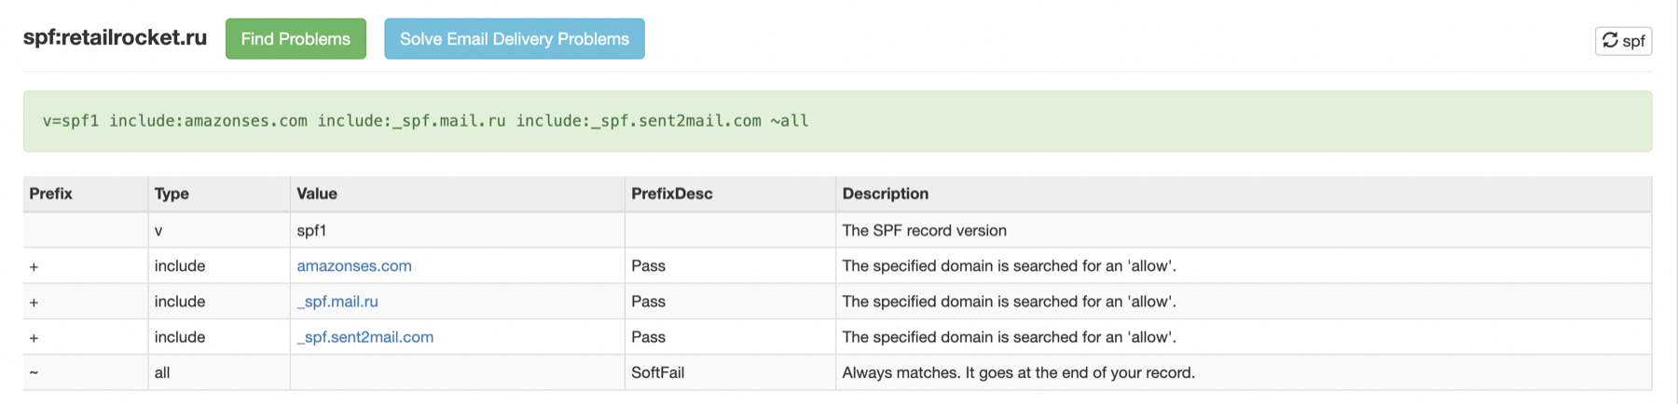Click the 'Always matches' description text
1678x404 pixels.
(1019, 372)
